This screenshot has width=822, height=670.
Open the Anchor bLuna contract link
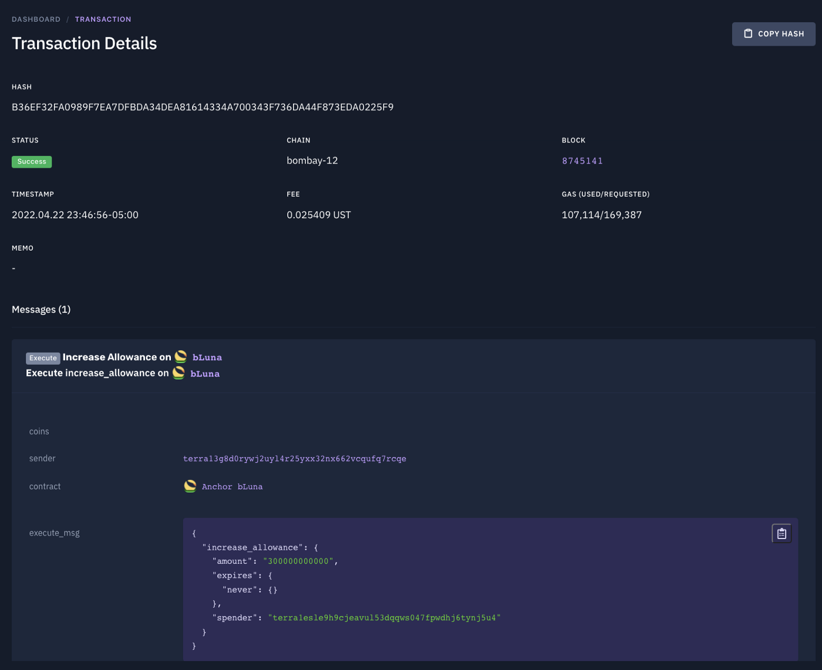click(x=232, y=487)
